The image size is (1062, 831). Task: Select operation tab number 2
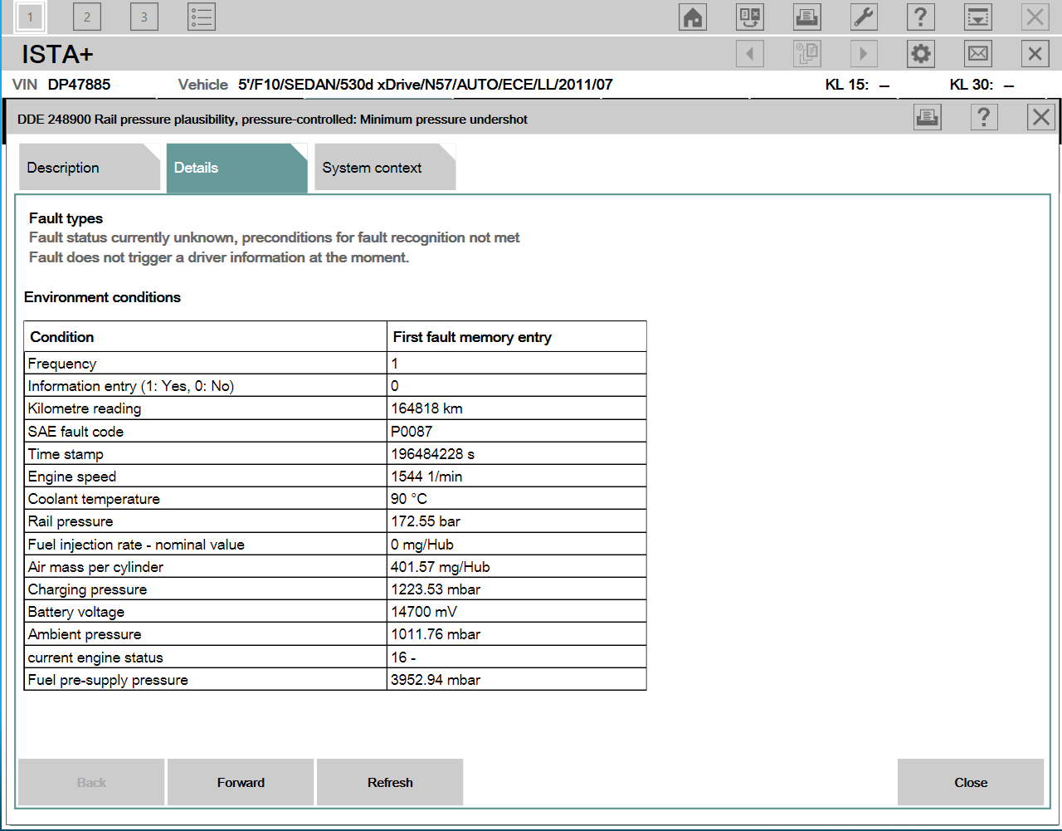pyautogui.click(x=87, y=17)
